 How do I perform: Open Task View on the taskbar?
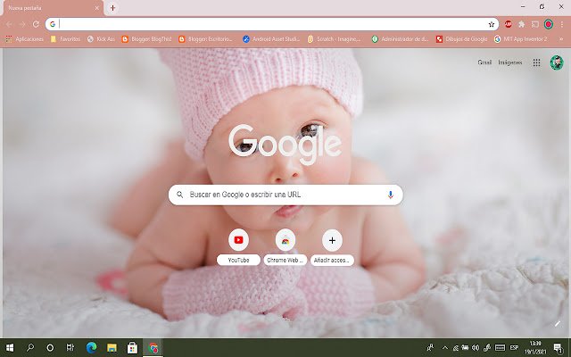pos(70,348)
